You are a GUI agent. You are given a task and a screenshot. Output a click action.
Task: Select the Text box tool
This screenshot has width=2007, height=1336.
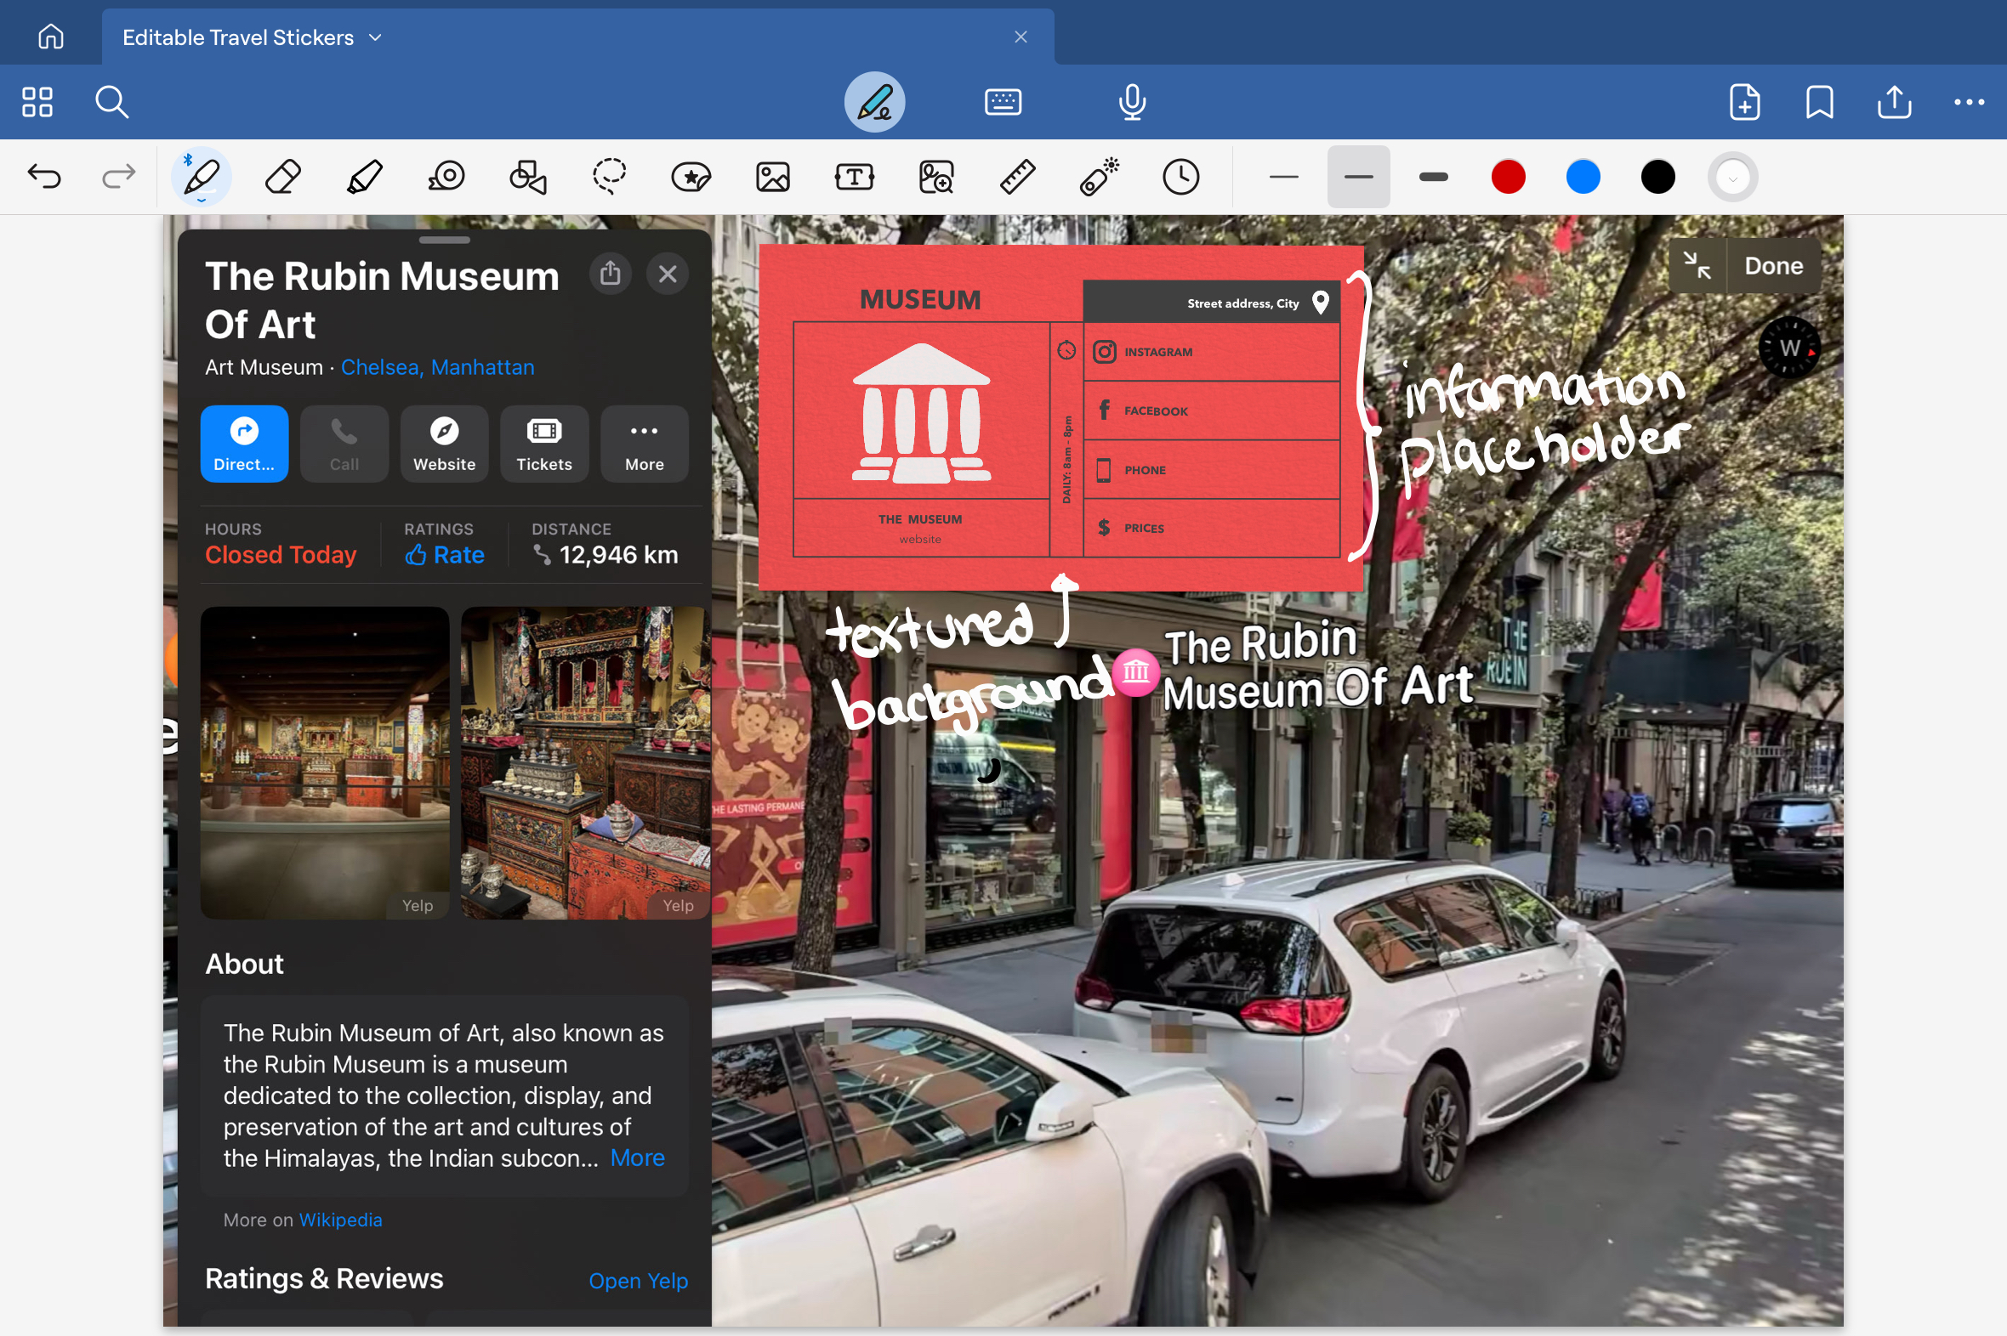pos(855,178)
